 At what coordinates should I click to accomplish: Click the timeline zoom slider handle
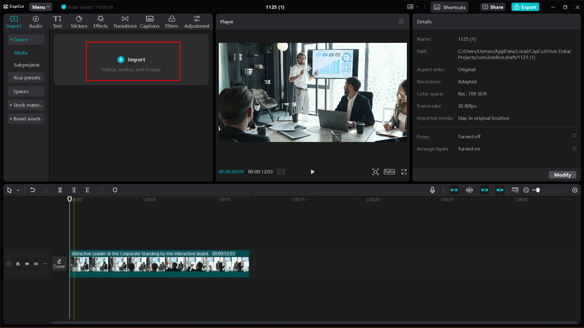(538, 190)
